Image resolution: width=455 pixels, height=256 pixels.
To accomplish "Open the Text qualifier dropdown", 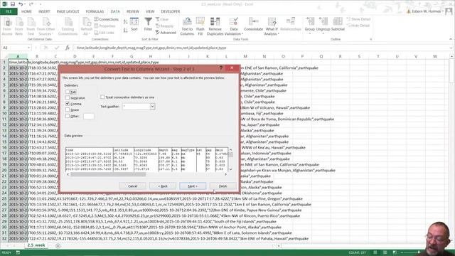I will (152, 107).
